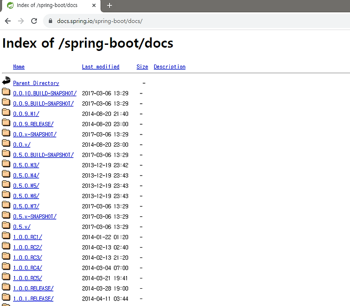
Task: Sort listing by Description column
Action: pos(170,67)
